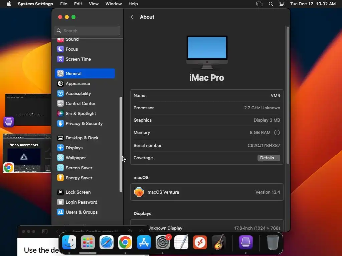Open the File menu
This screenshot has height=256, width=342.
point(64,4)
